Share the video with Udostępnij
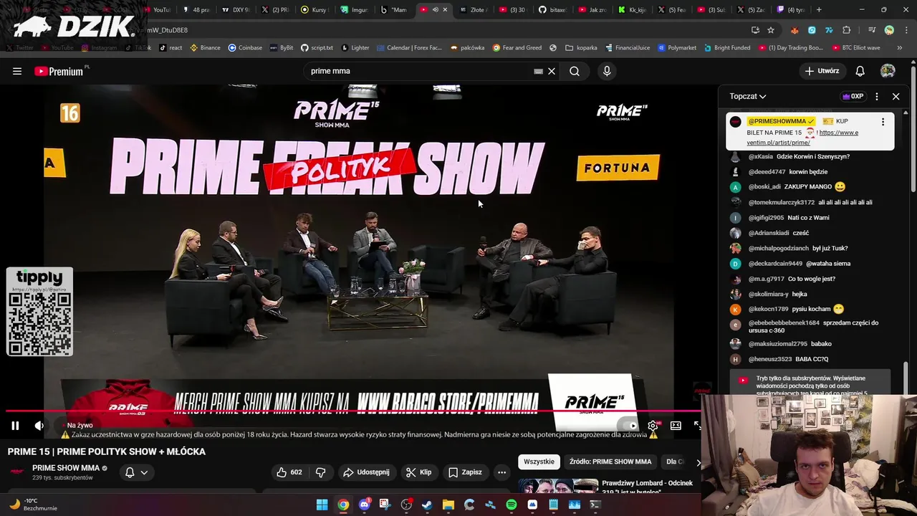This screenshot has height=516, width=917. tap(366, 472)
